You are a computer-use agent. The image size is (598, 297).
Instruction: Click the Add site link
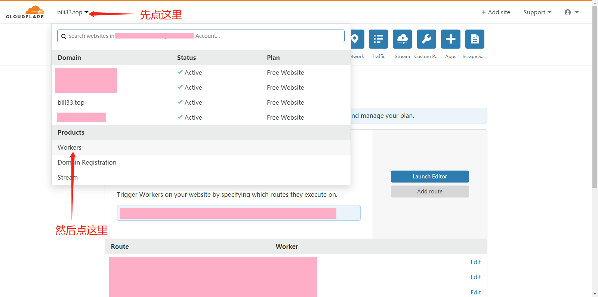pyautogui.click(x=496, y=12)
